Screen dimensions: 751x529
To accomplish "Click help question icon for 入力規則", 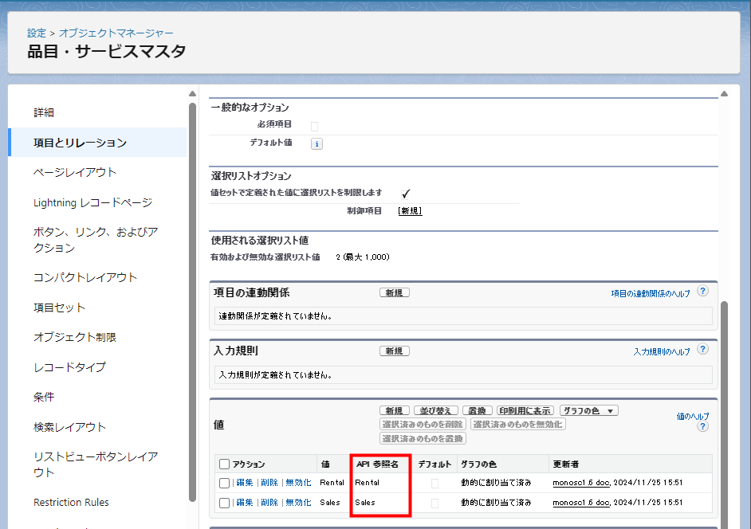I will (702, 350).
